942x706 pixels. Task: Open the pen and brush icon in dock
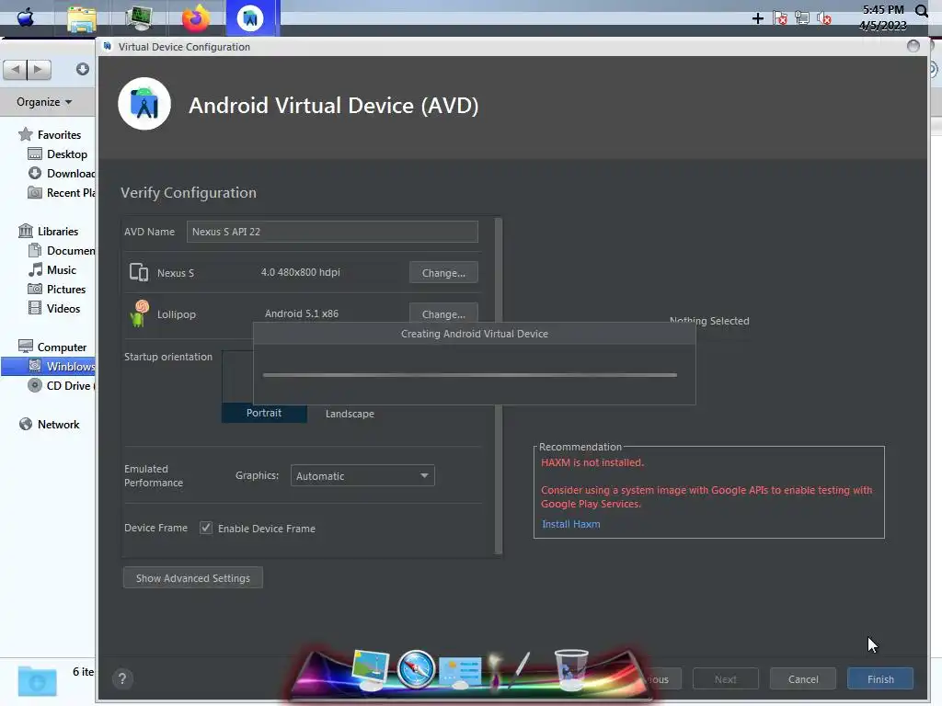(x=508, y=670)
